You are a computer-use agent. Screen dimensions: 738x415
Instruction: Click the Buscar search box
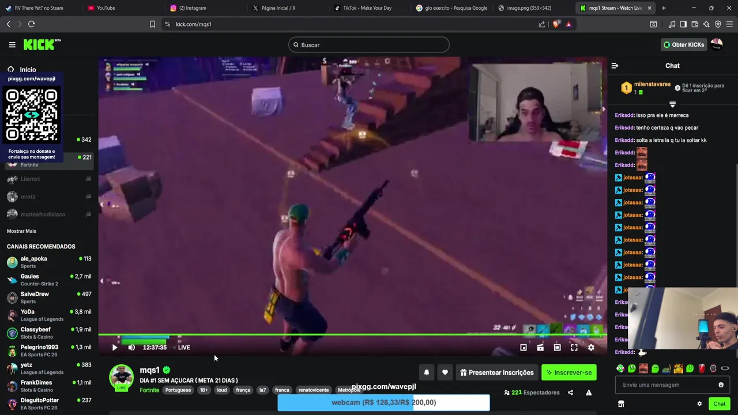tap(369, 45)
